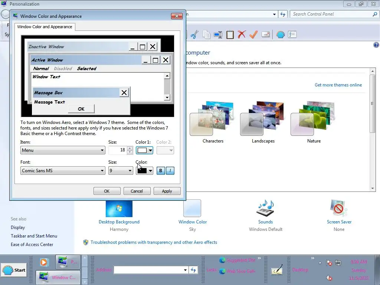380x285 pixels.
Task: Select the Characters theme
Action: pos(213,122)
